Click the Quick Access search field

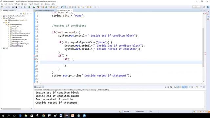pos(196,7)
